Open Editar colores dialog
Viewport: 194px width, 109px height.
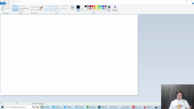(109, 8)
